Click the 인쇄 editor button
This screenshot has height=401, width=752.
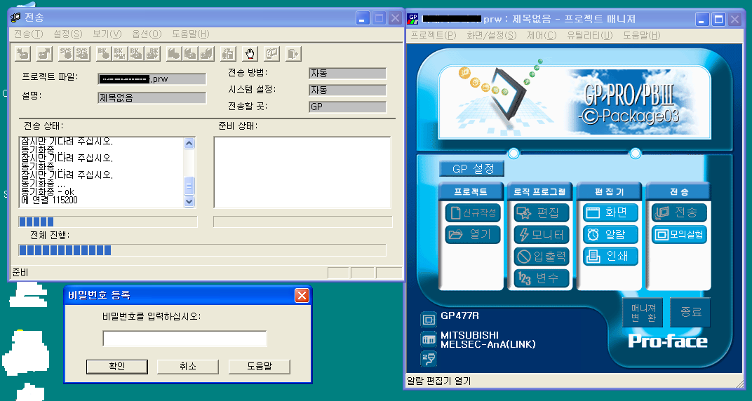(610, 257)
